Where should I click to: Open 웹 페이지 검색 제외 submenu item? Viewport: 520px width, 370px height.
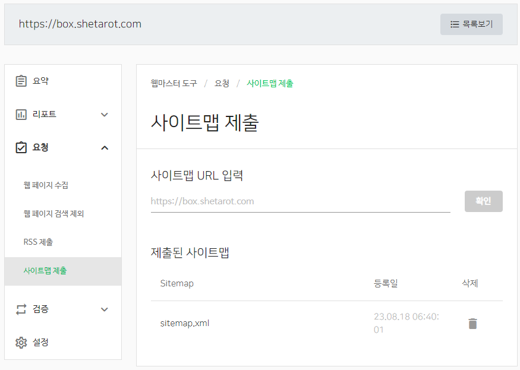pyautogui.click(x=53, y=214)
